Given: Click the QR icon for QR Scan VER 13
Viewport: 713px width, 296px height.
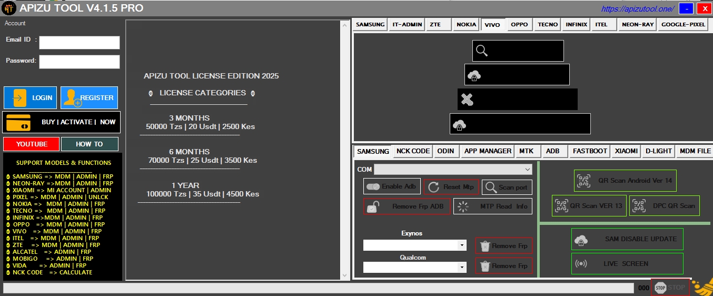Looking at the screenshot, I should (x=561, y=205).
